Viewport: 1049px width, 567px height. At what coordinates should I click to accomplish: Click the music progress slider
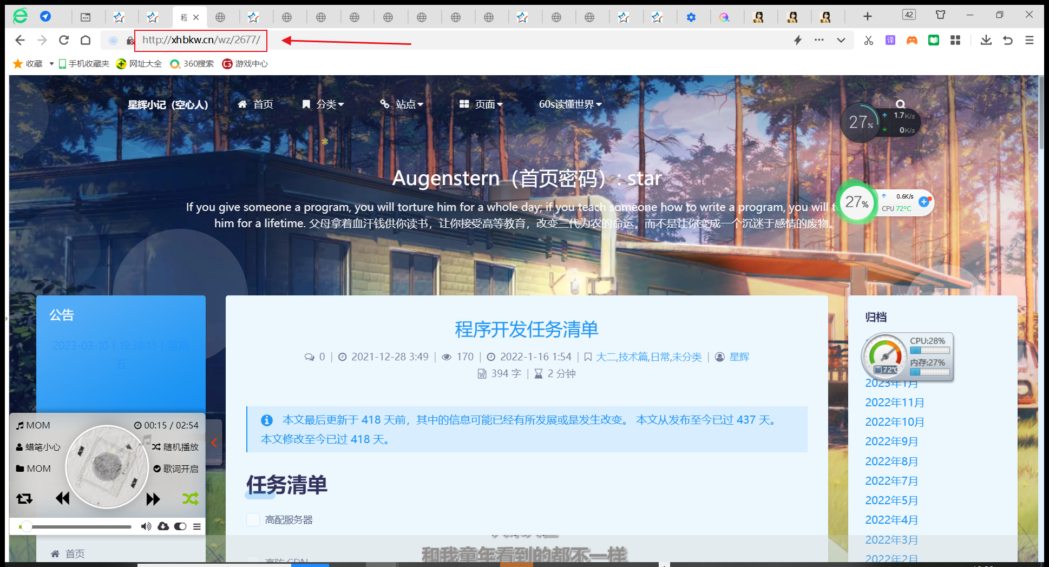tap(75, 526)
